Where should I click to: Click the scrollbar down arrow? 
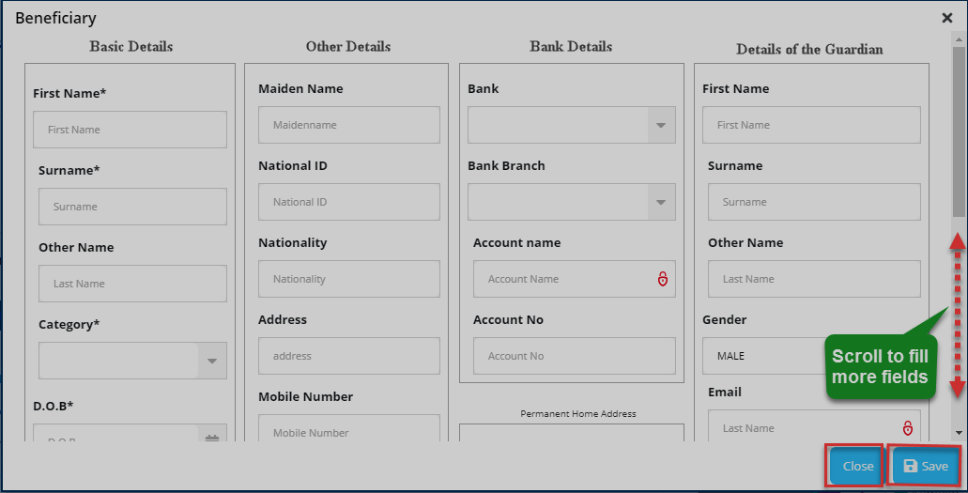(x=958, y=432)
